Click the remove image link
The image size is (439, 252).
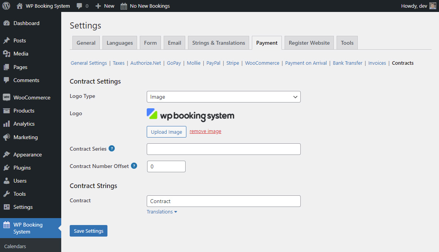point(206,131)
